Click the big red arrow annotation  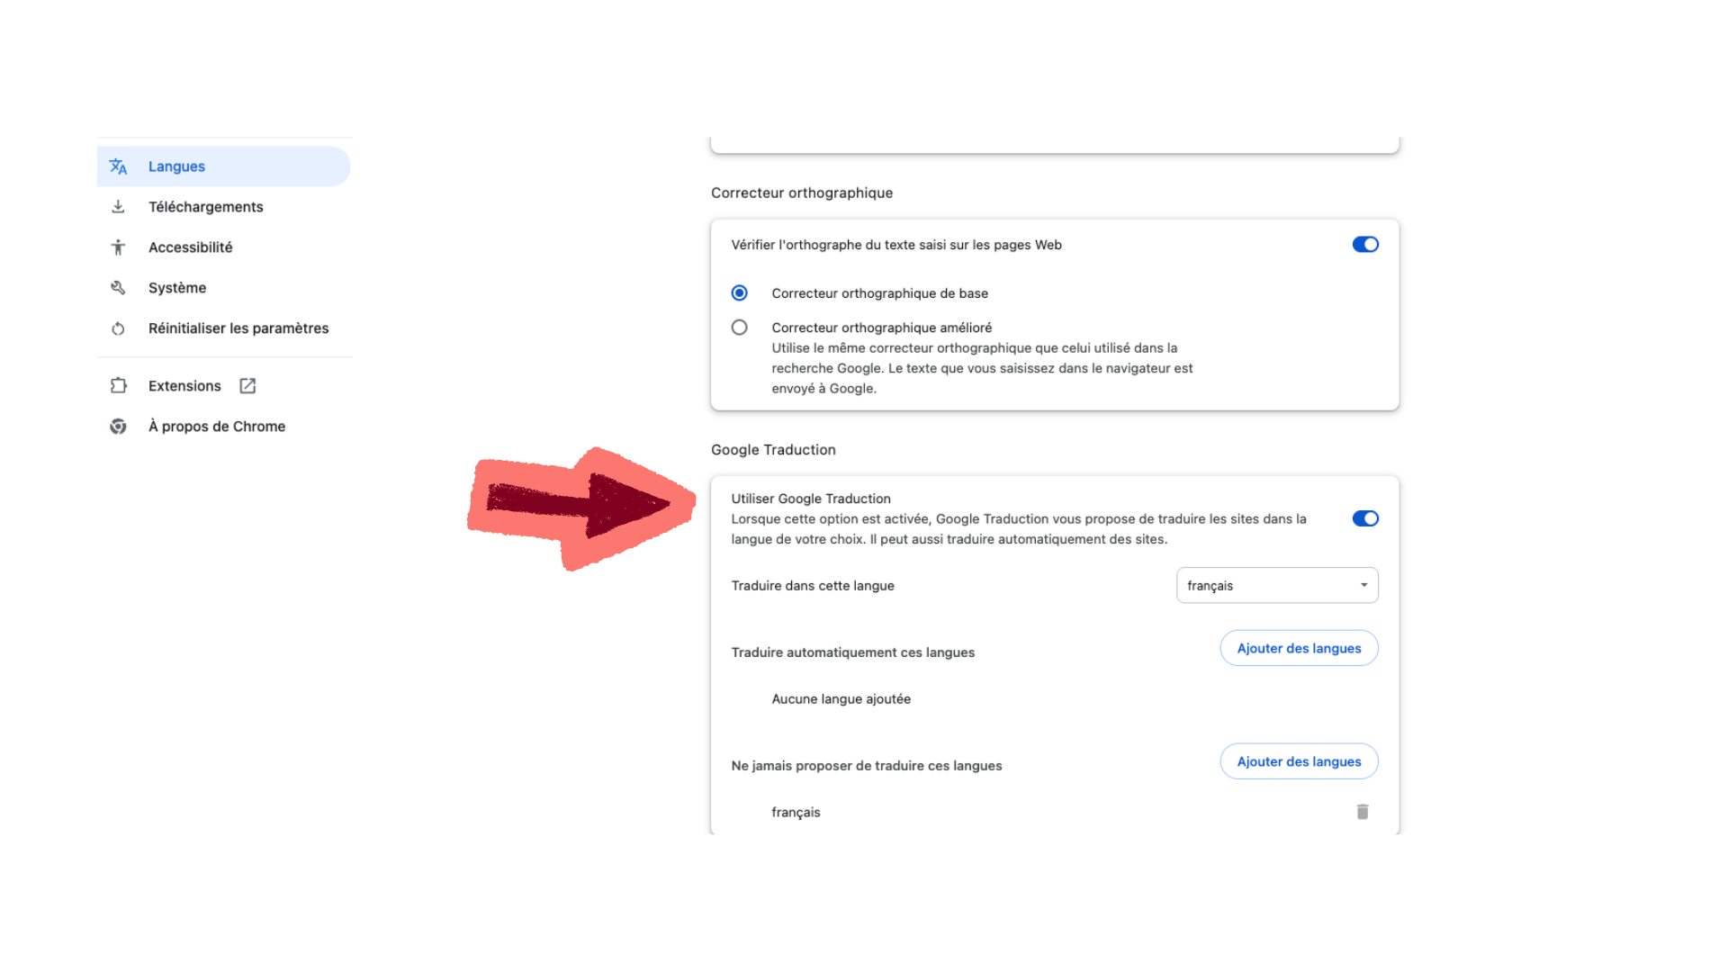point(585,506)
